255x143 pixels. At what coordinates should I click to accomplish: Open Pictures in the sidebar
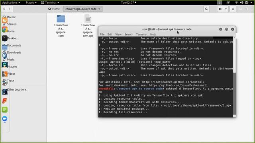point(12,67)
